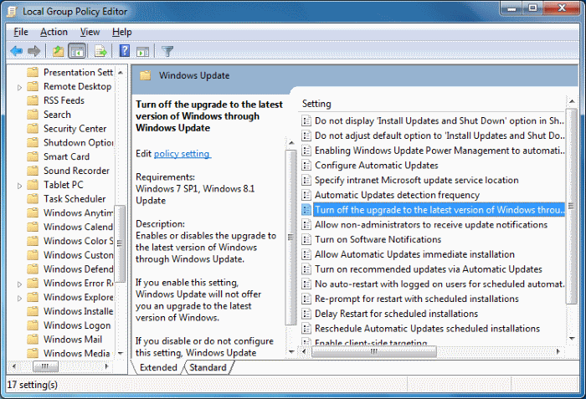The width and height of the screenshot is (586, 399).
Task: Click the Export List toolbar icon
Action: (x=100, y=51)
